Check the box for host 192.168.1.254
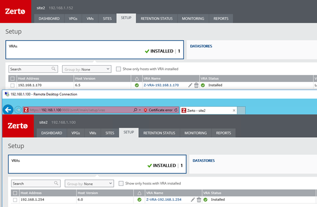 [x=15, y=200]
